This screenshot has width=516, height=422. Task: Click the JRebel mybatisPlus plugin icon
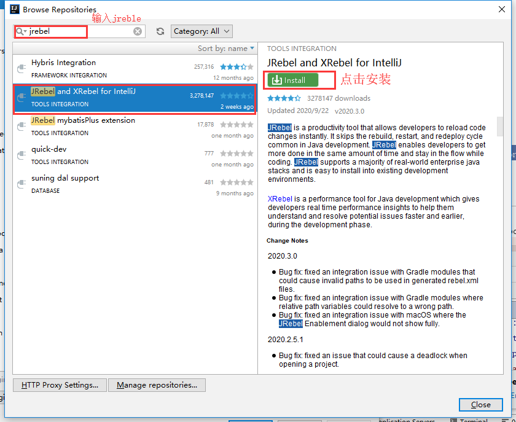(x=21, y=127)
